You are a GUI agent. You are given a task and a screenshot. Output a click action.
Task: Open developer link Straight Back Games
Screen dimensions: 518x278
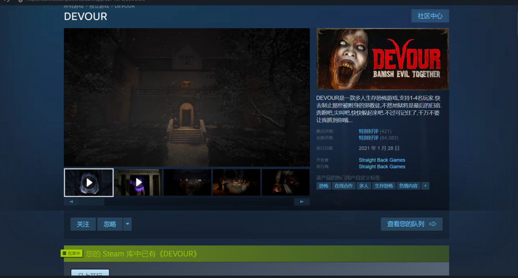382,160
